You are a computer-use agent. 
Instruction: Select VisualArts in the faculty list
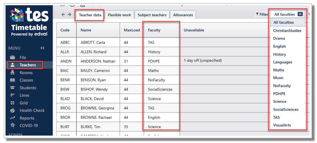coord(282,125)
